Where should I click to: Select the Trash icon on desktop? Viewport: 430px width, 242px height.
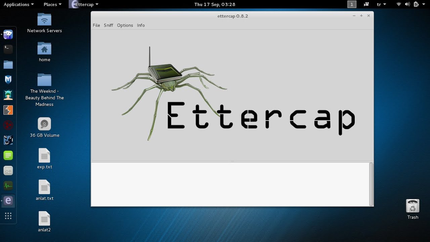click(413, 209)
